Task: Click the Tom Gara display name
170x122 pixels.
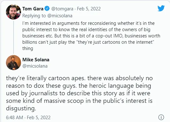Action: [x=33, y=9]
